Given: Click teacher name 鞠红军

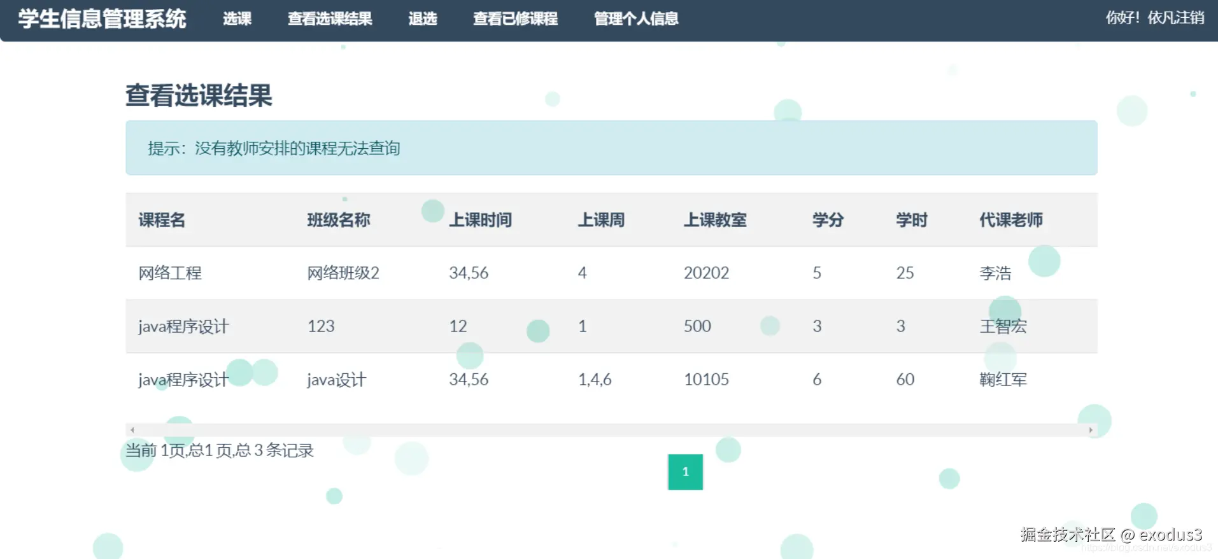Looking at the screenshot, I should click(1003, 380).
